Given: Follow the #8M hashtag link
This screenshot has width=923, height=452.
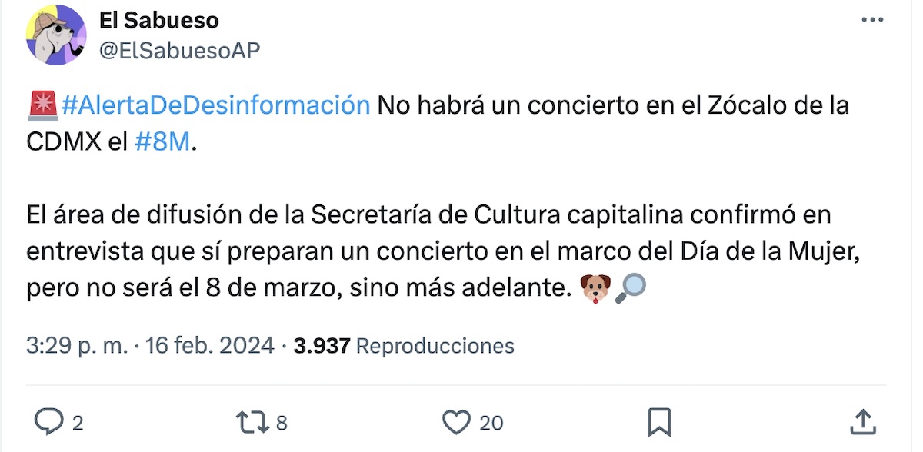Looking at the screenshot, I should (x=162, y=143).
